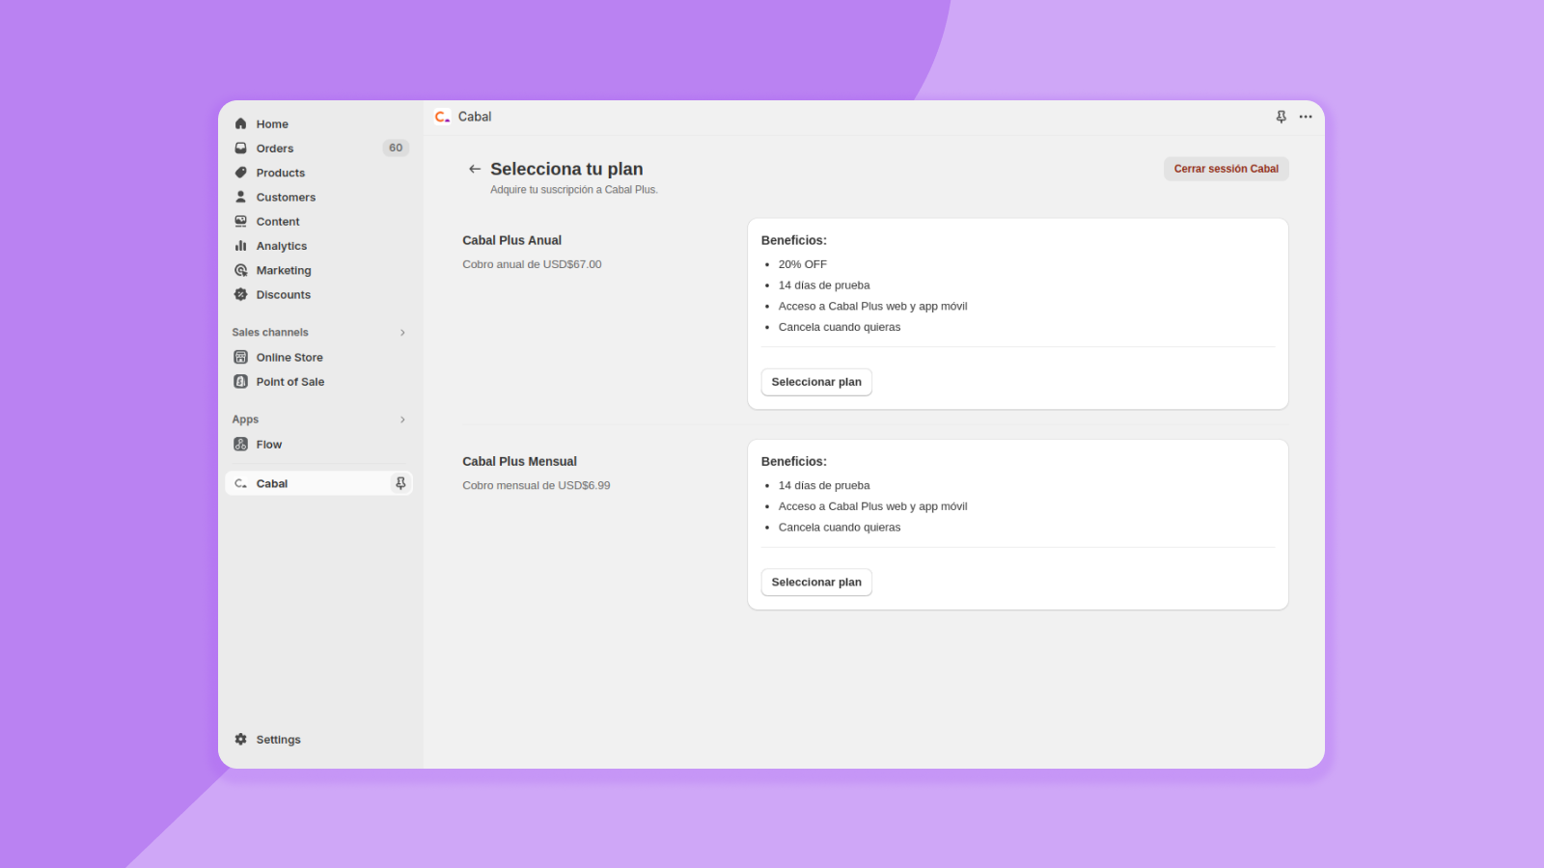Click the Sales channels section label
1544x868 pixels.
pos(270,333)
